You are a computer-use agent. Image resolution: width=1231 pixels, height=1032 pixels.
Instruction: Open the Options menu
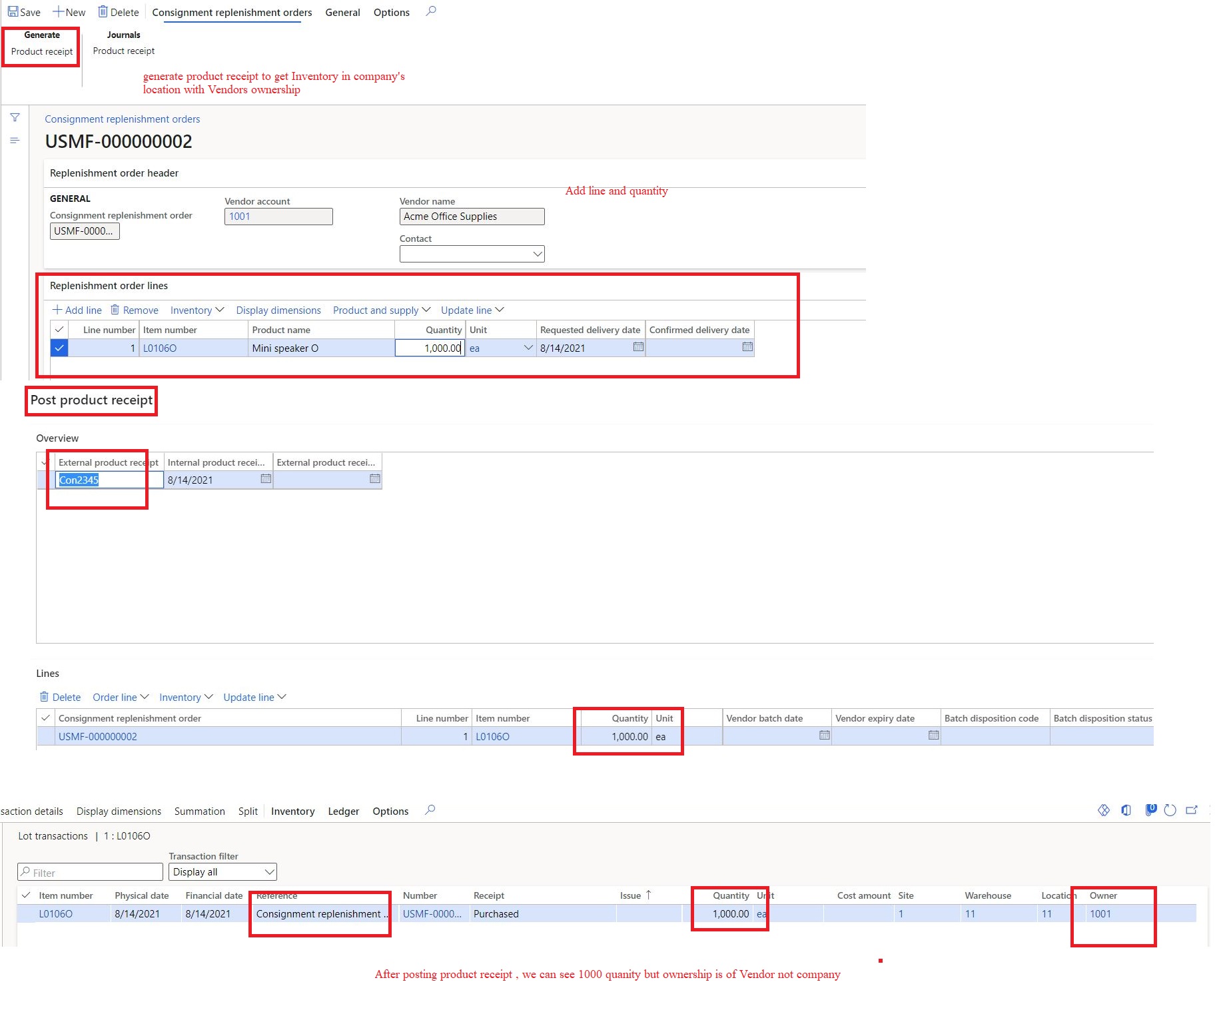pos(391,12)
